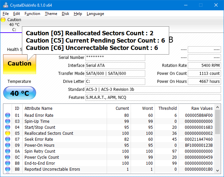Click the yellow disk status icon above drive C:

coord(3,20)
